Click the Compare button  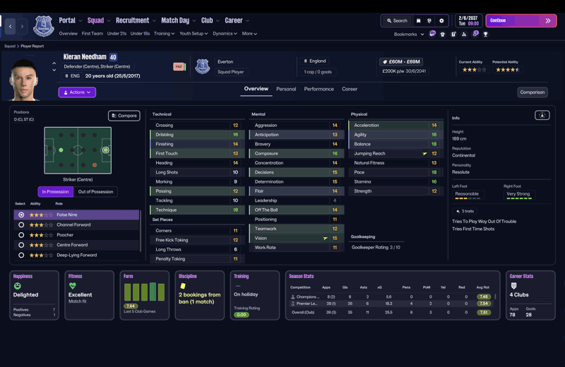[124, 116]
